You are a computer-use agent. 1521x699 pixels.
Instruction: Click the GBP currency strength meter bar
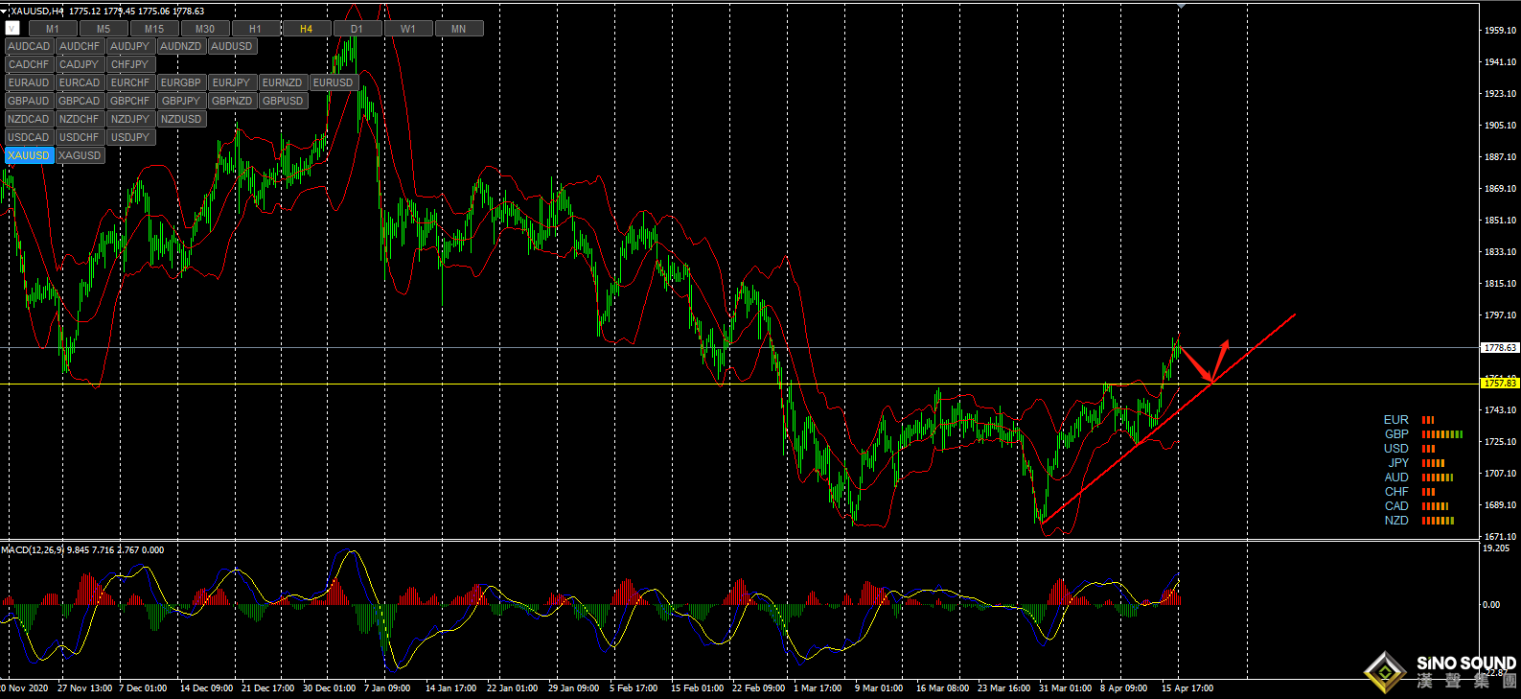tap(1441, 434)
